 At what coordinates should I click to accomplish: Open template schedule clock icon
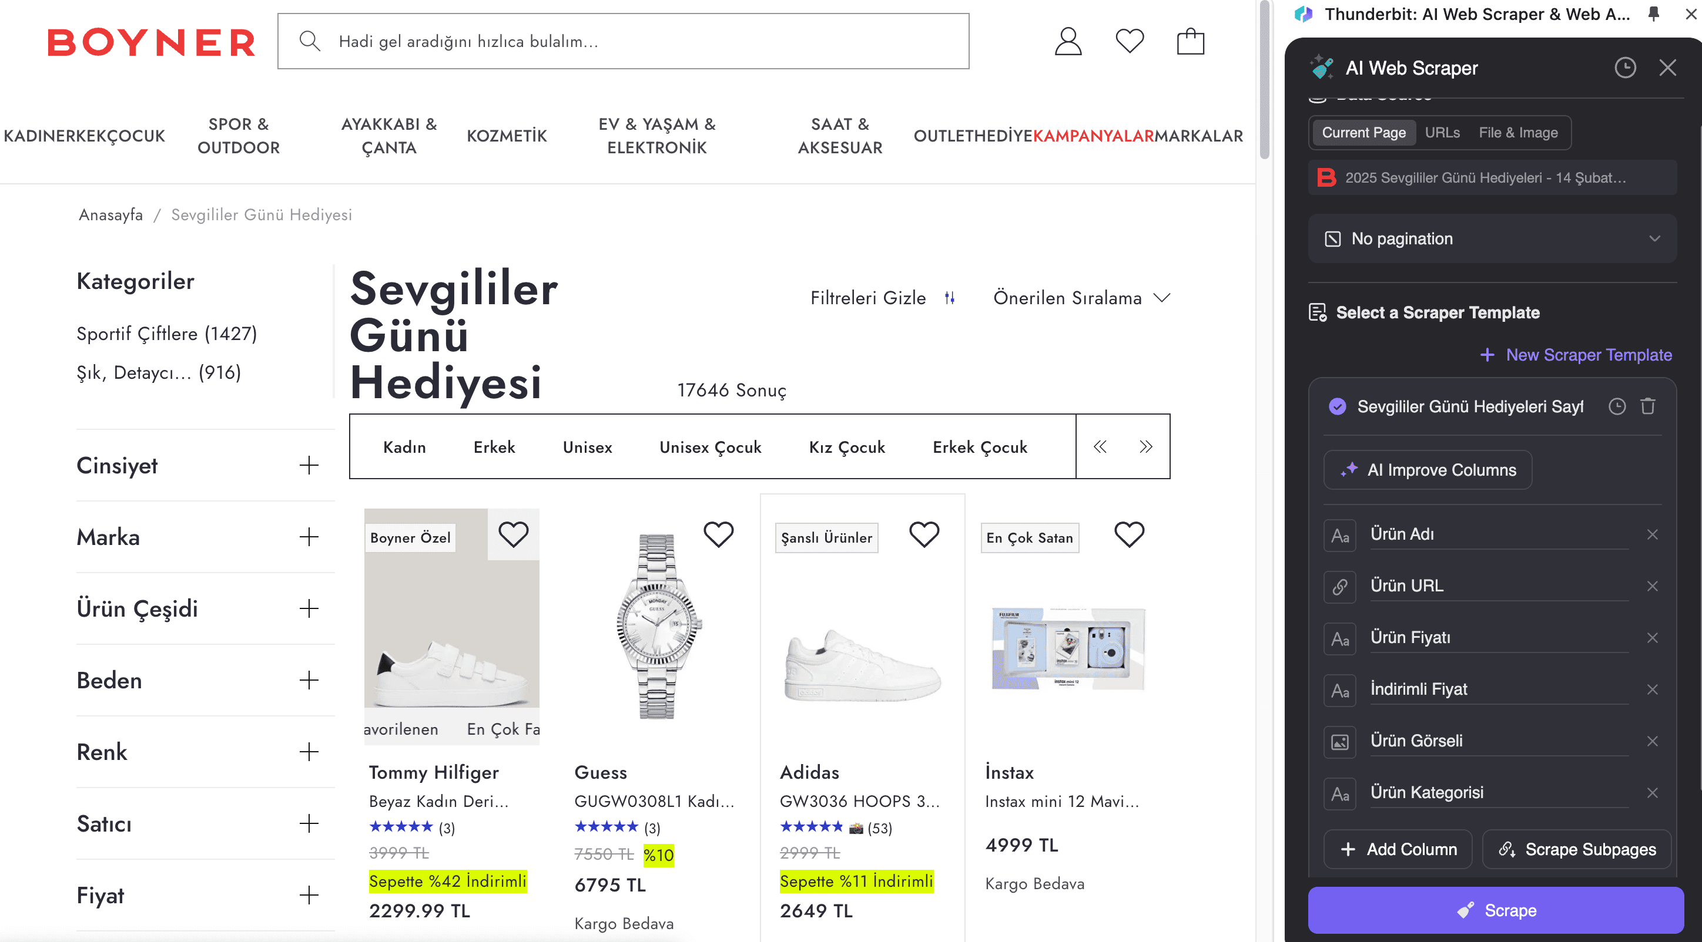click(x=1617, y=406)
